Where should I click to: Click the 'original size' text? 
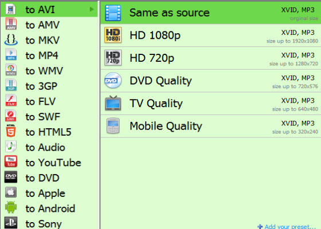click(304, 18)
